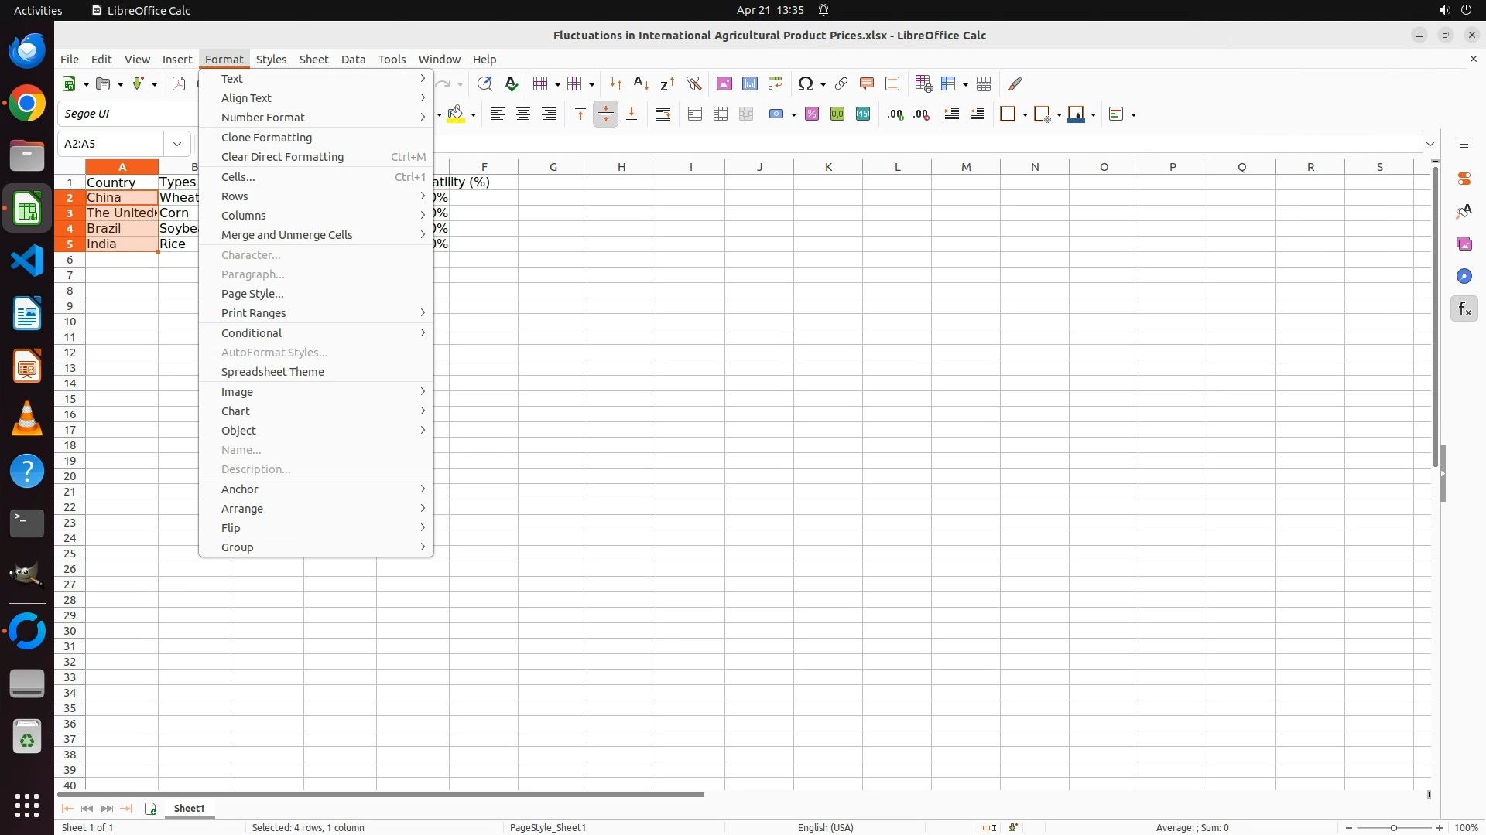Click the Insert Image icon
Screen dimensions: 1486x835
(x=724, y=83)
